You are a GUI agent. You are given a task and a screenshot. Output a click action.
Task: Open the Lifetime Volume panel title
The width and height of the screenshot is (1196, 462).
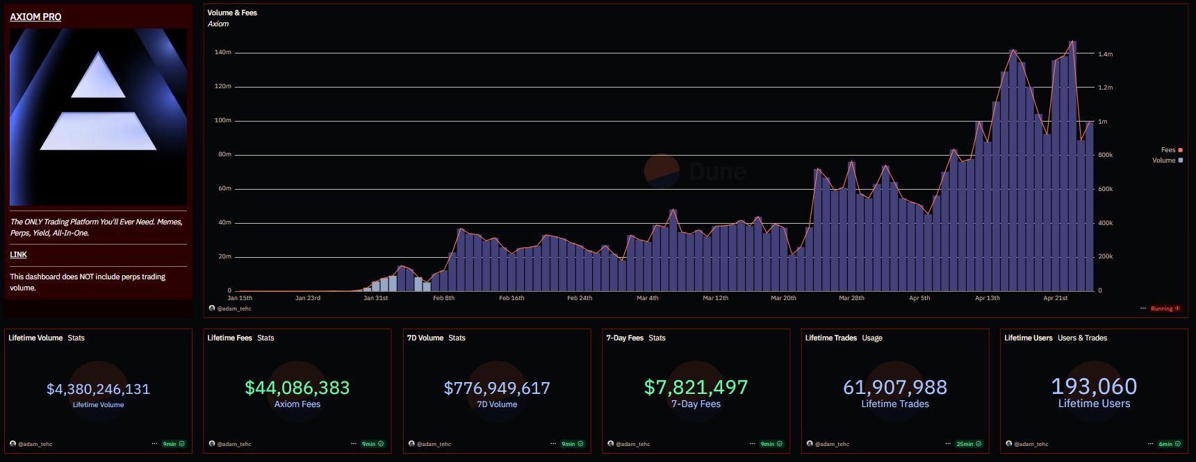pos(35,338)
